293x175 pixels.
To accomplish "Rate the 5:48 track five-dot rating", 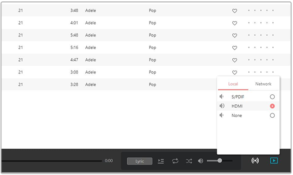I will pyautogui.click(x=261, y=35).
